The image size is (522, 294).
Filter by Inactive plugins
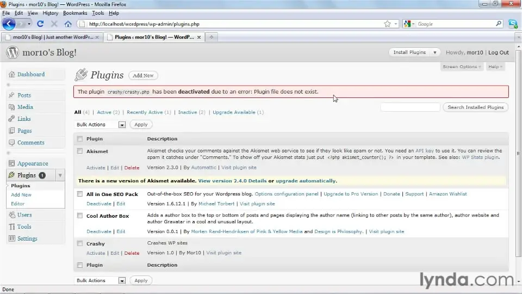point(192,112)
